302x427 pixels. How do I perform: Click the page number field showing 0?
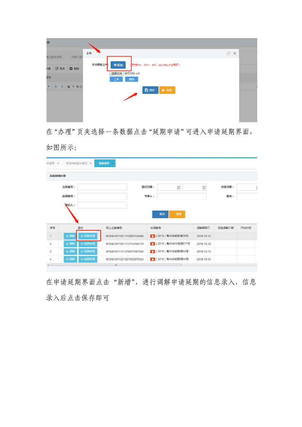(73, 87)
